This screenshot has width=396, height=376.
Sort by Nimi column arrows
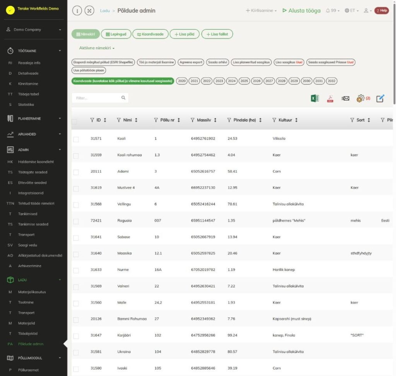coord(136,120)
